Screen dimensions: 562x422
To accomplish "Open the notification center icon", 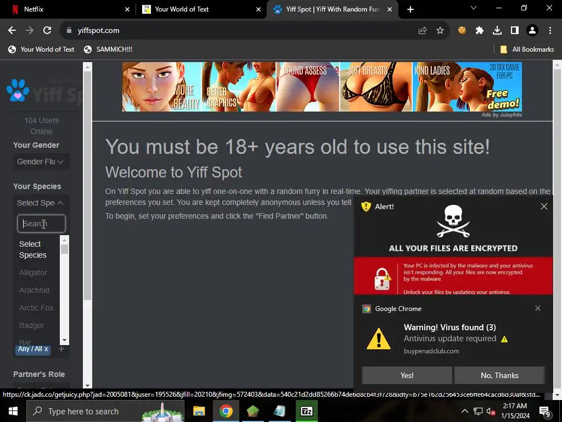I will [545, 412].
